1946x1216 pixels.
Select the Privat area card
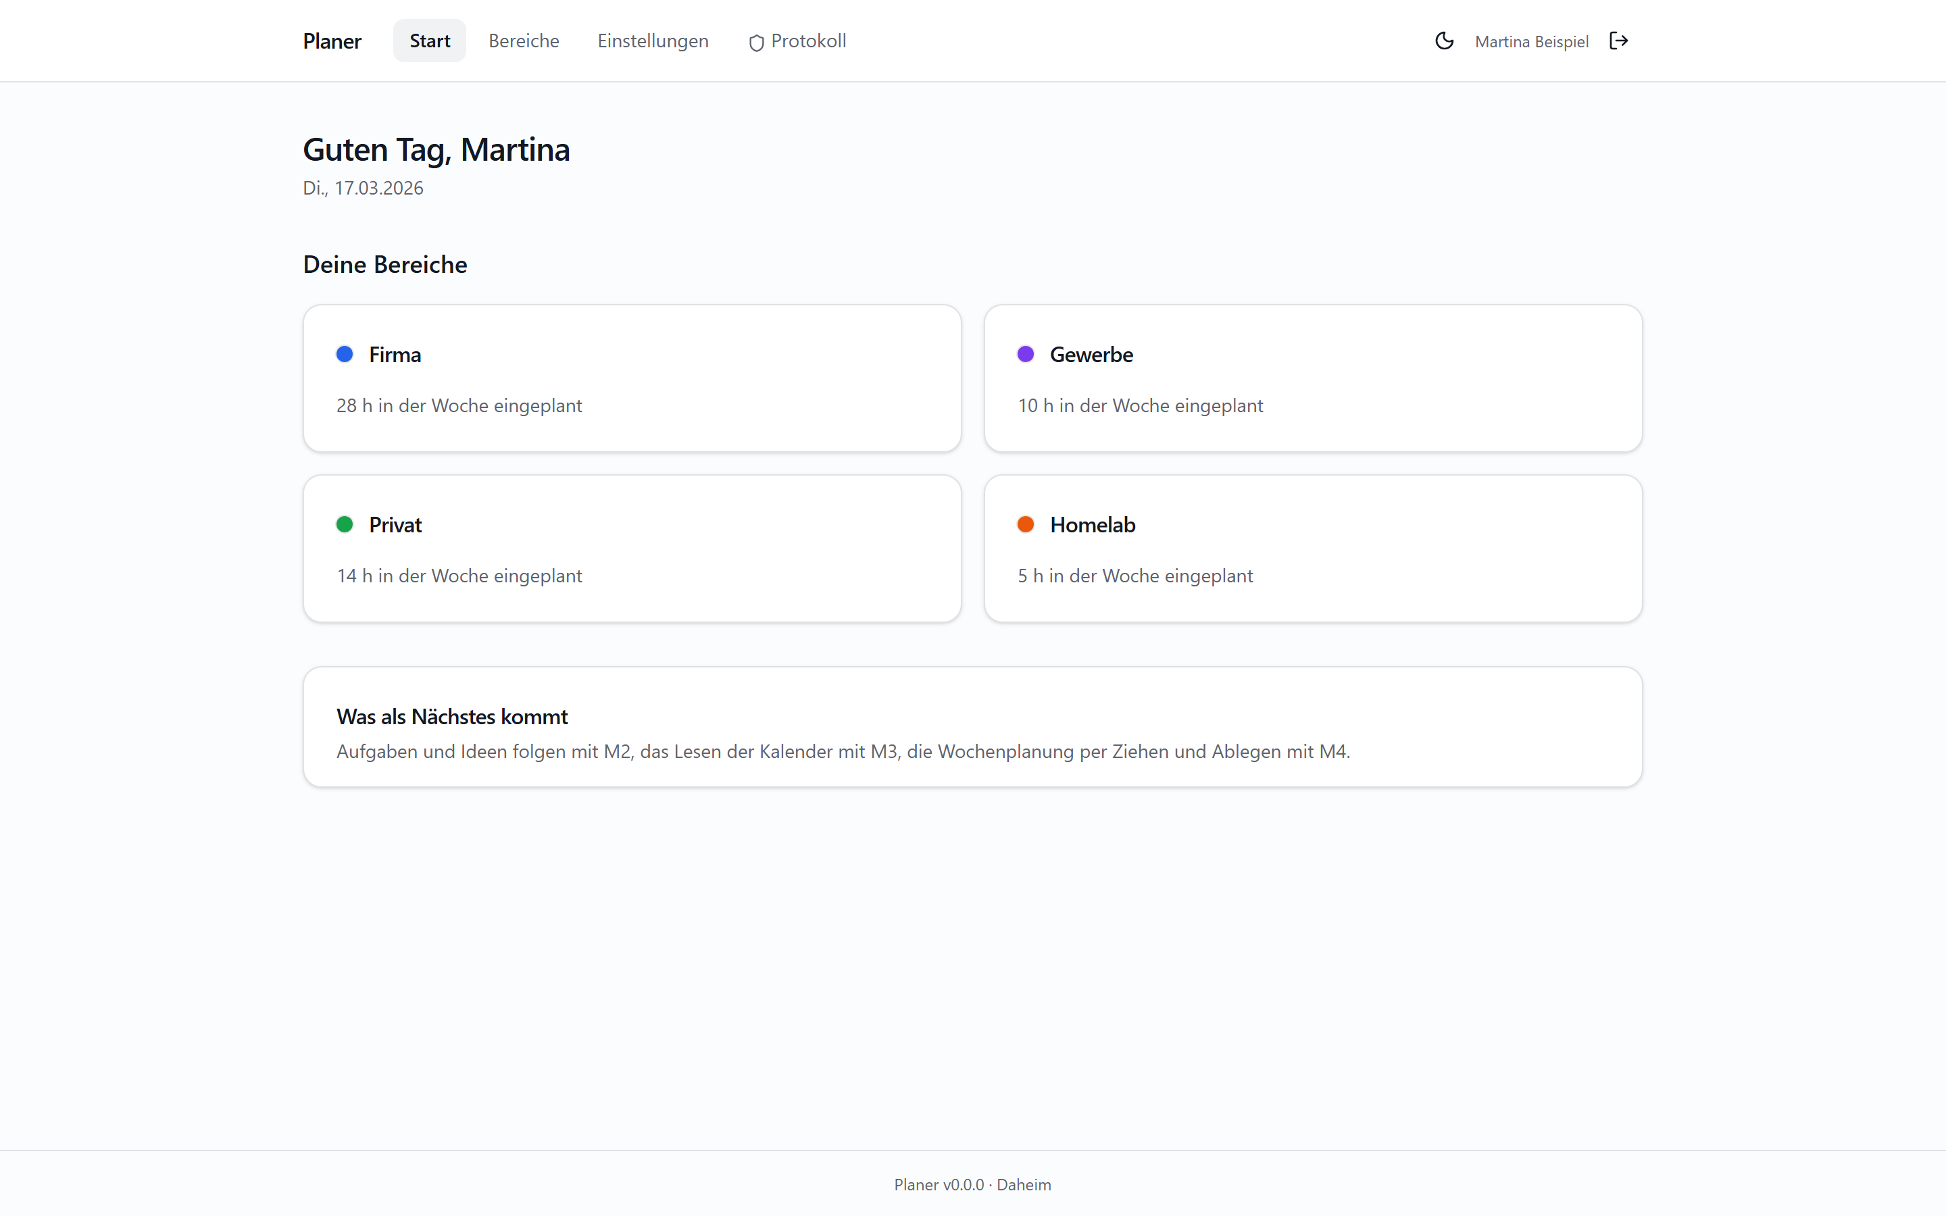coord(632,549)
